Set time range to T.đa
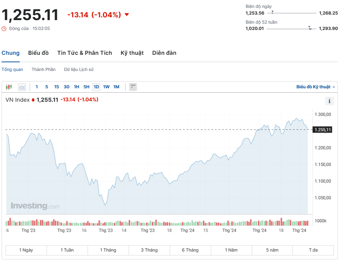This screenshot has height=261, width=339. tap(313, 250)
